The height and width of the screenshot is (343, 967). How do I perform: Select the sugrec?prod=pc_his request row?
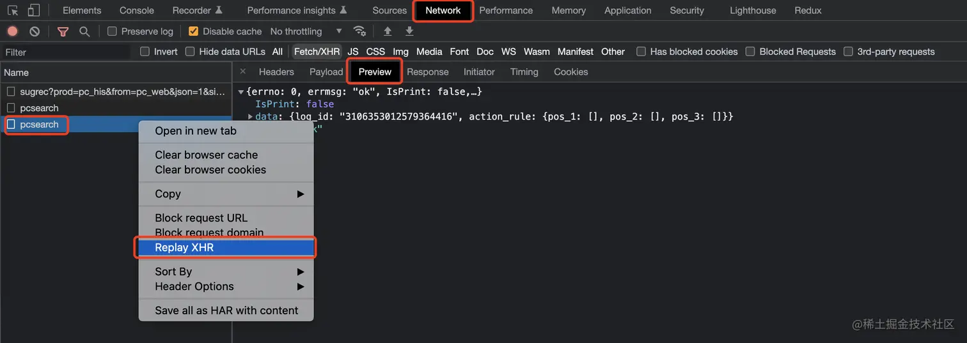pyautogui.click(x=116, y=92)
